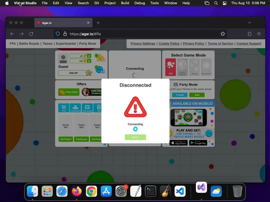Screen dimensions: 270x202
Task: Launch Firefox from the dock
Action: pyautogui.click(x=77, y=191)
